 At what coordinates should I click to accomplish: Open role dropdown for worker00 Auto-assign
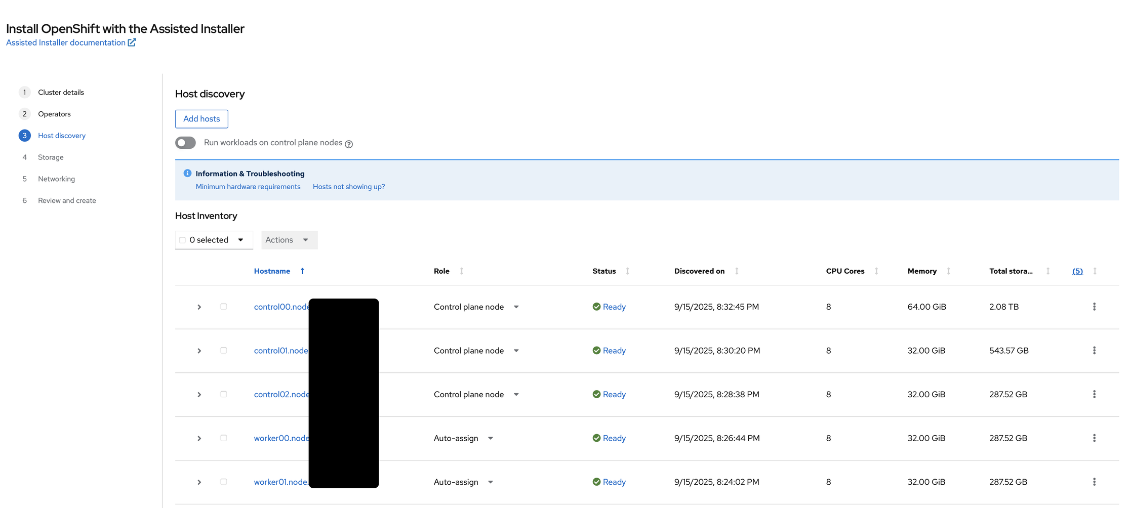point(490,438)
